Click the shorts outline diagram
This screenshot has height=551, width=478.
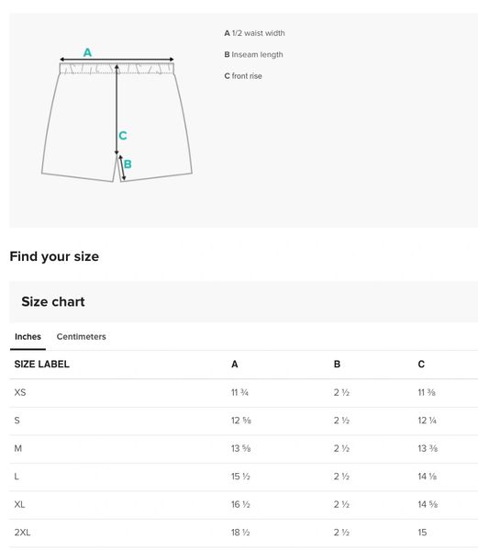tap(117, 121)
